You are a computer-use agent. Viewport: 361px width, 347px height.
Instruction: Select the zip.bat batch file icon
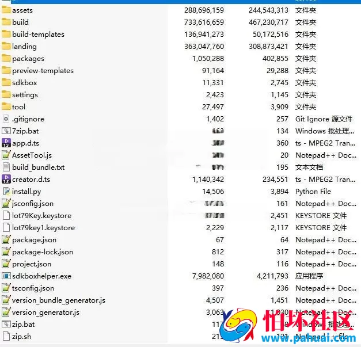pos(6,324)
